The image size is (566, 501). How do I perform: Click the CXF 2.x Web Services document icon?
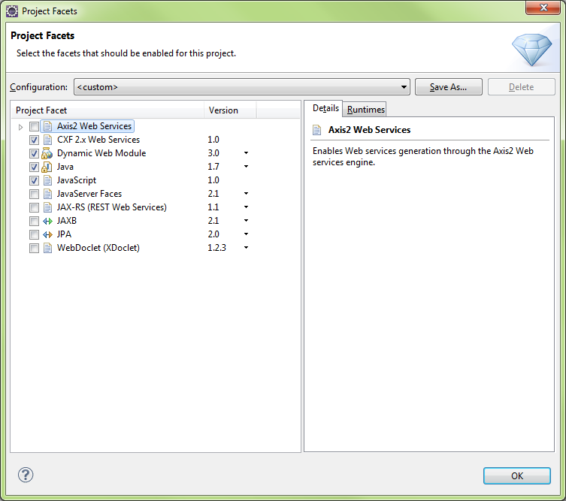coord(47,140)
